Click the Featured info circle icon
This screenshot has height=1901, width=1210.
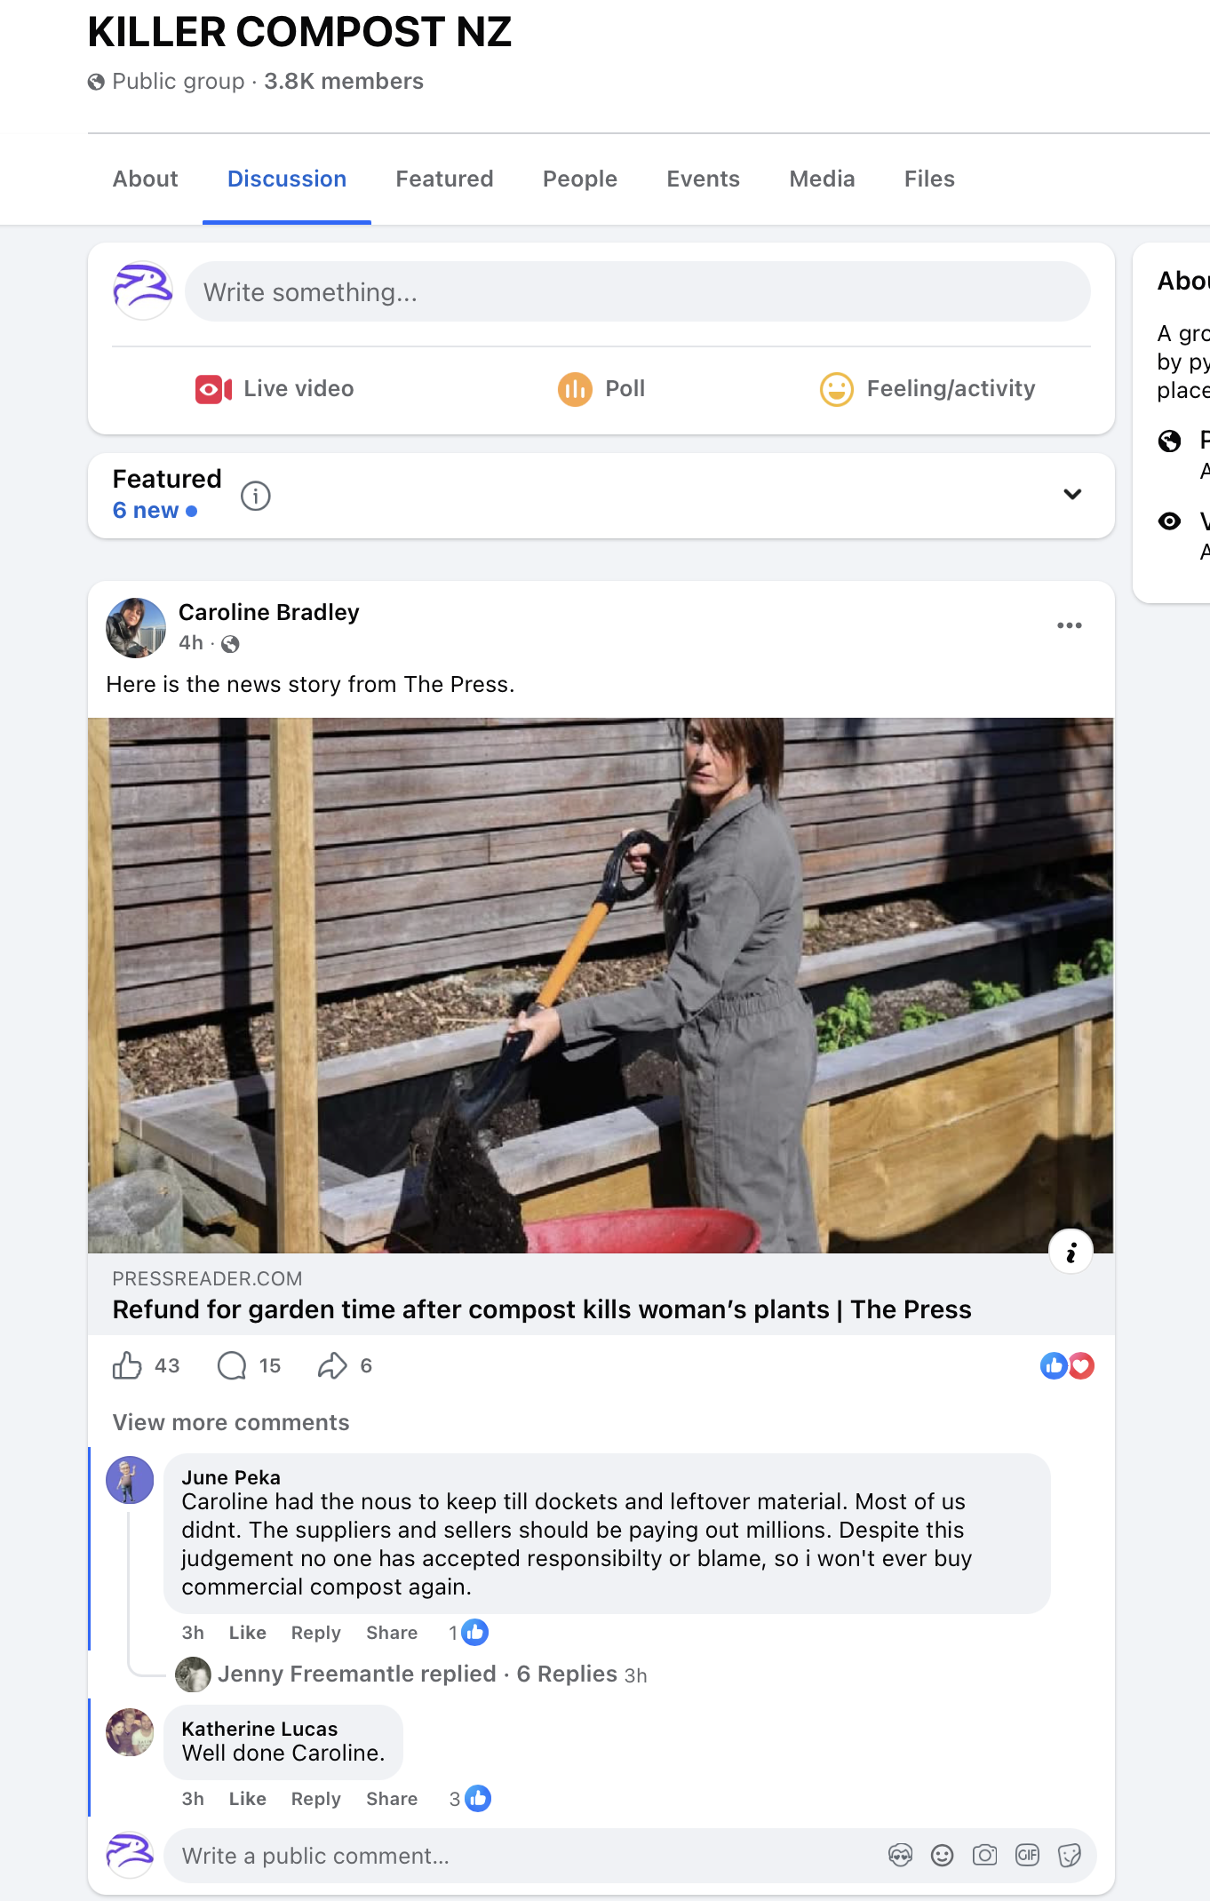[x=256, y=496]
